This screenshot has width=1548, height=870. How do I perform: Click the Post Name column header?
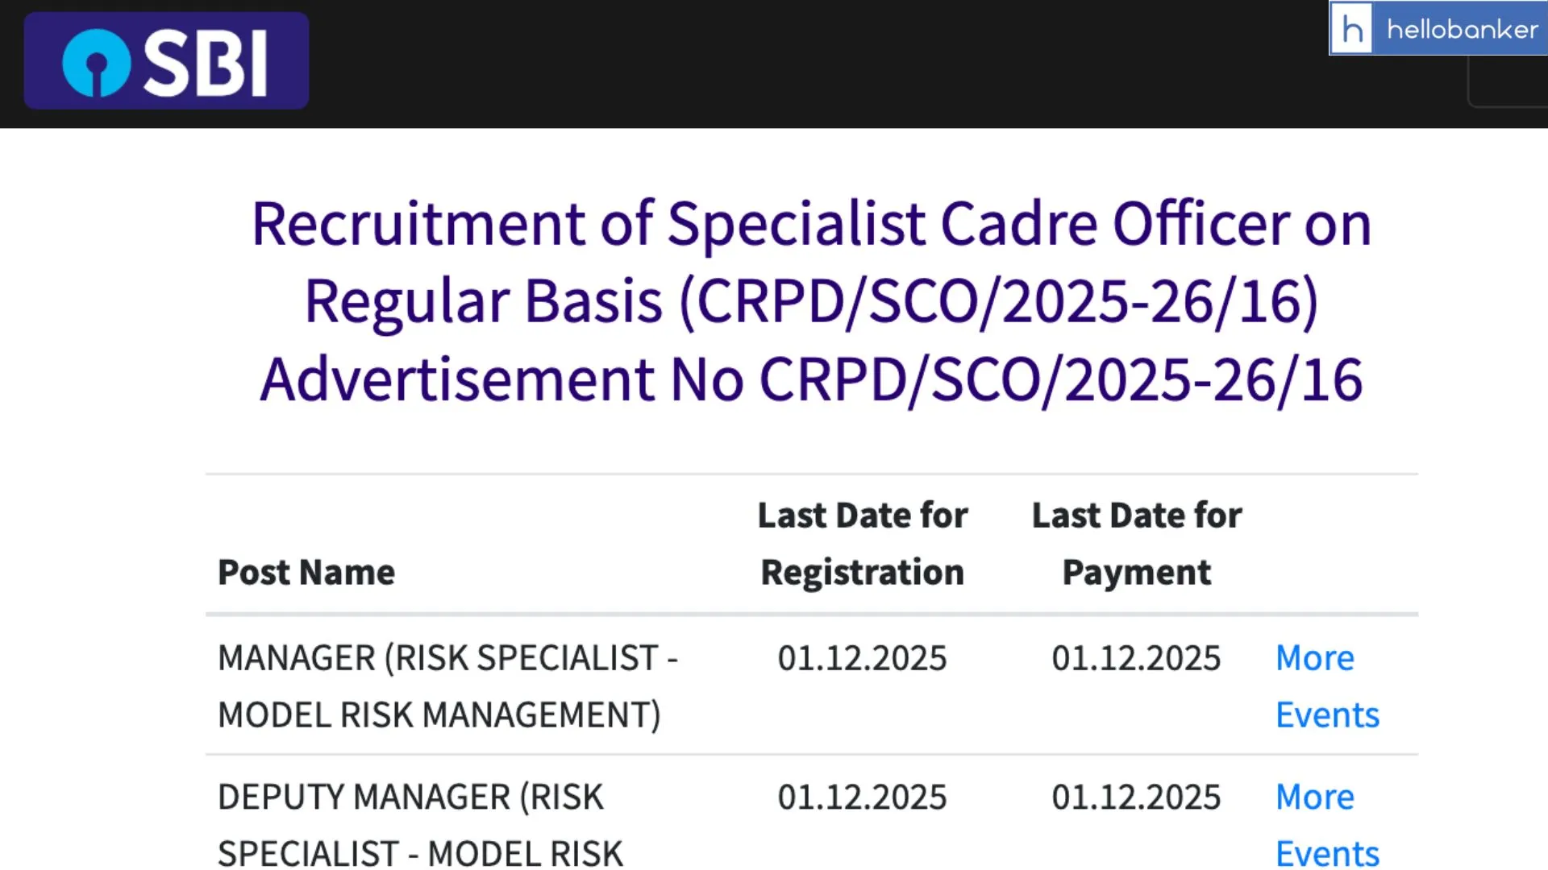pyautogui.click(x=306, y=572)
